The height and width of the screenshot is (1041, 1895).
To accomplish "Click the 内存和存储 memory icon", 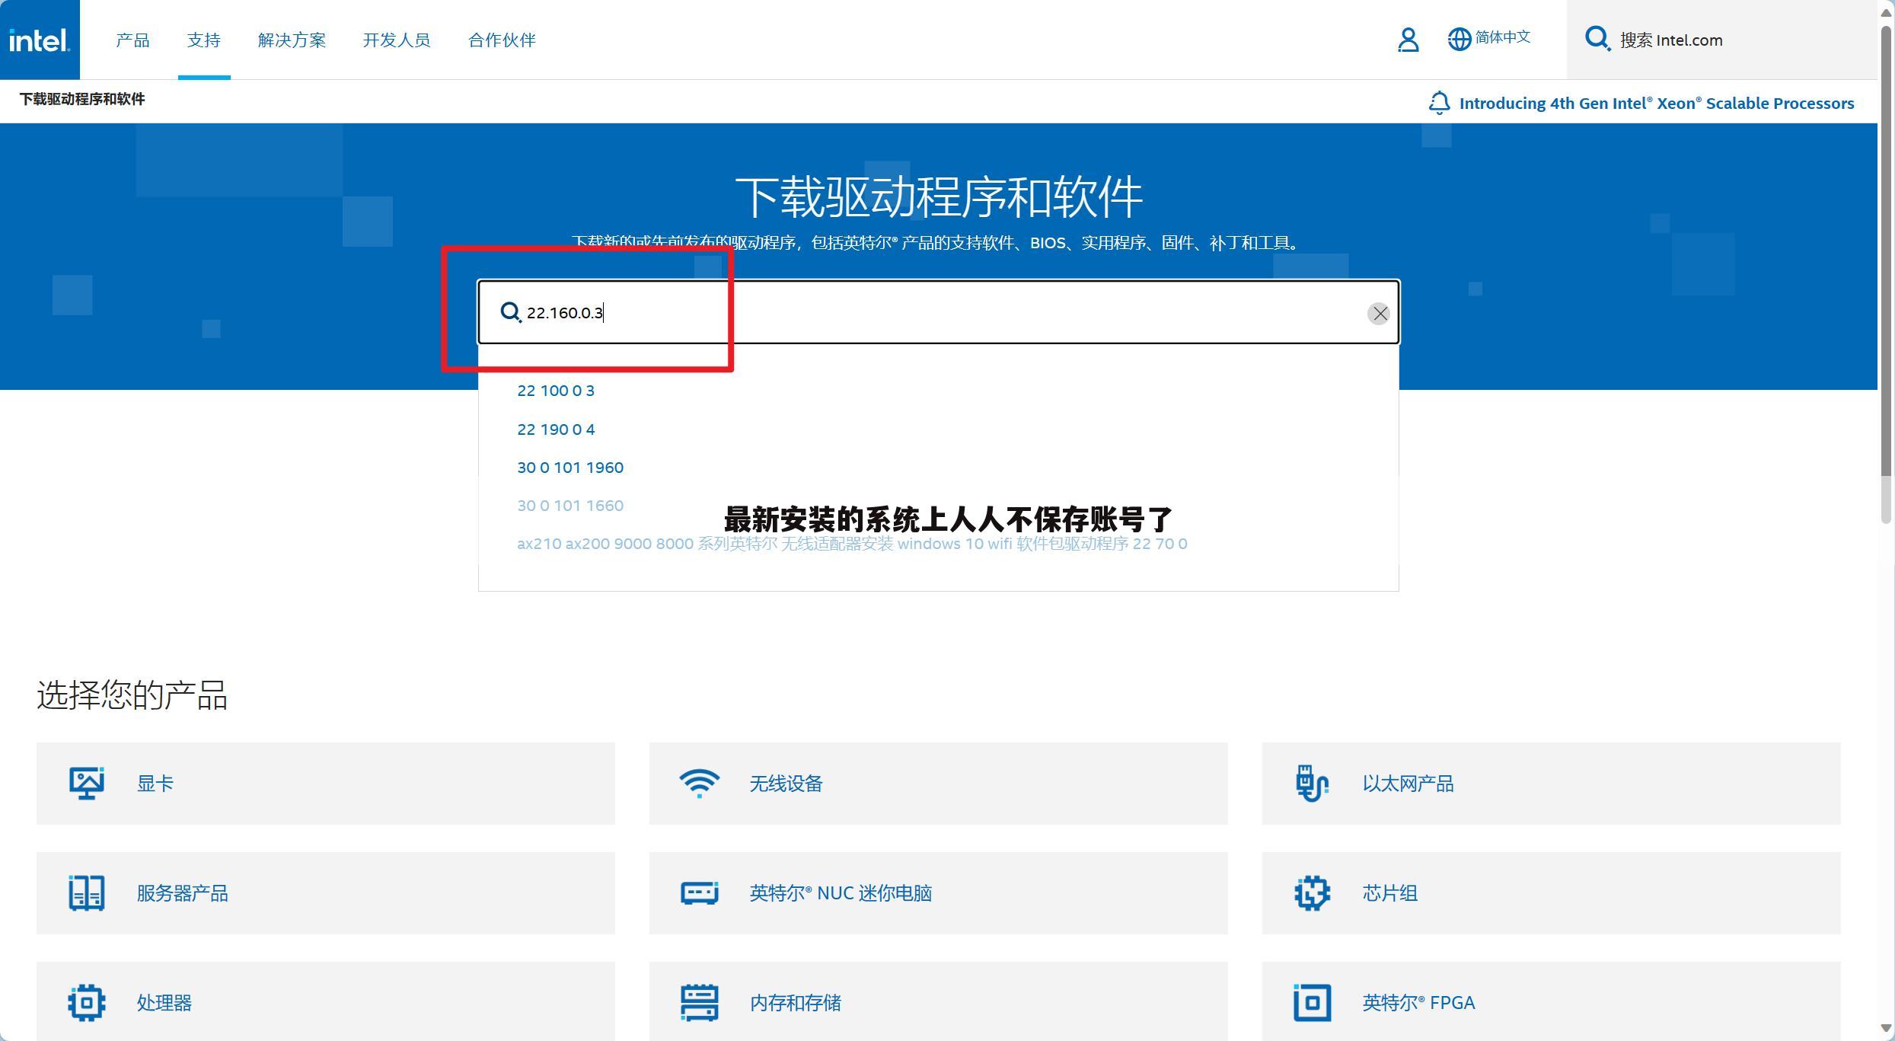I will tap(699, 1002).
